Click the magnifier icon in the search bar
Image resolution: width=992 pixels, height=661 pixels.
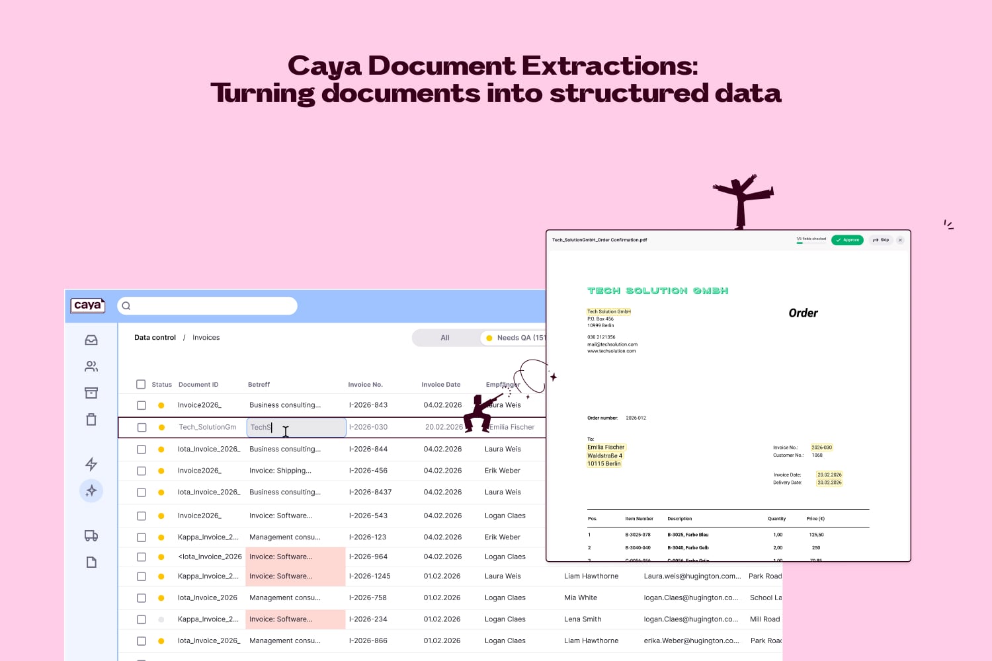(126, 306)
